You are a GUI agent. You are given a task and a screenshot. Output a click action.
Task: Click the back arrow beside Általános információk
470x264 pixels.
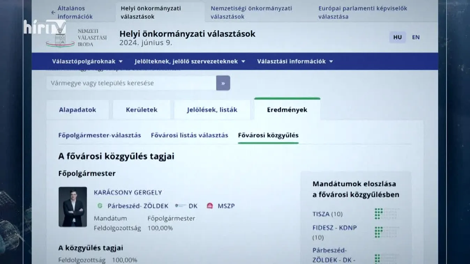53,13
